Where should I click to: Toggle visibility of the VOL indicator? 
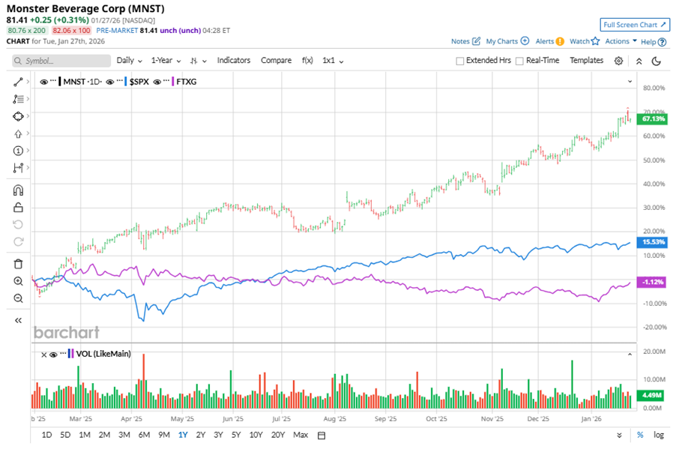coord(53,354)
